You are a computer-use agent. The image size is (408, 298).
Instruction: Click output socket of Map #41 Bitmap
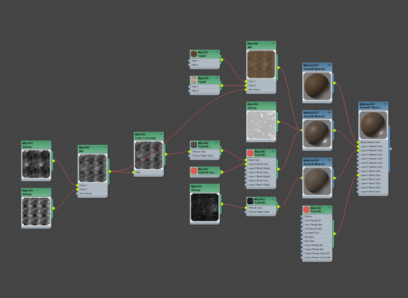(x=54, y=161)
